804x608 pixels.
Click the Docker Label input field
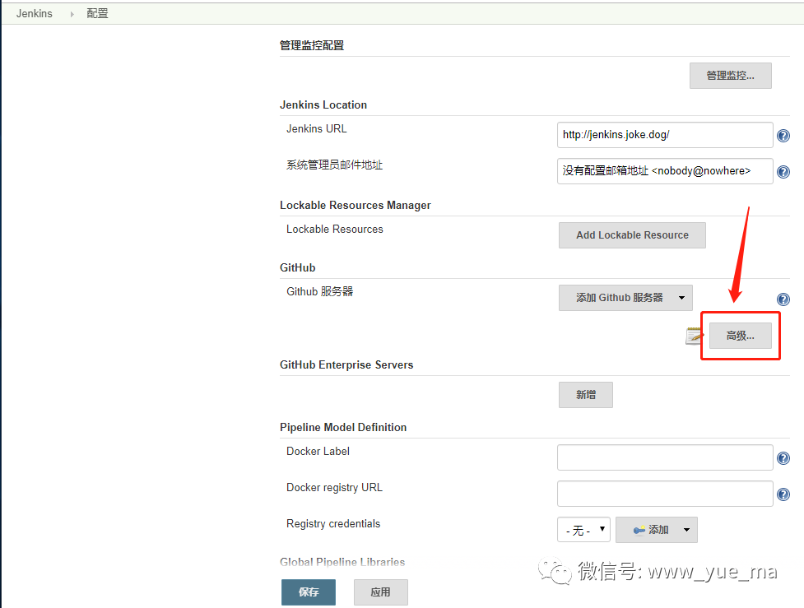pos(664,457)
